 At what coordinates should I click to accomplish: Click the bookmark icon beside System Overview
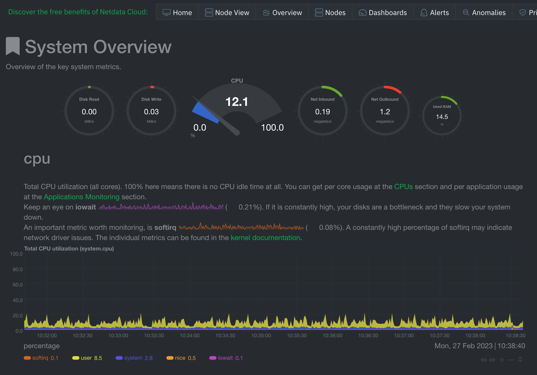coord(13,46)
